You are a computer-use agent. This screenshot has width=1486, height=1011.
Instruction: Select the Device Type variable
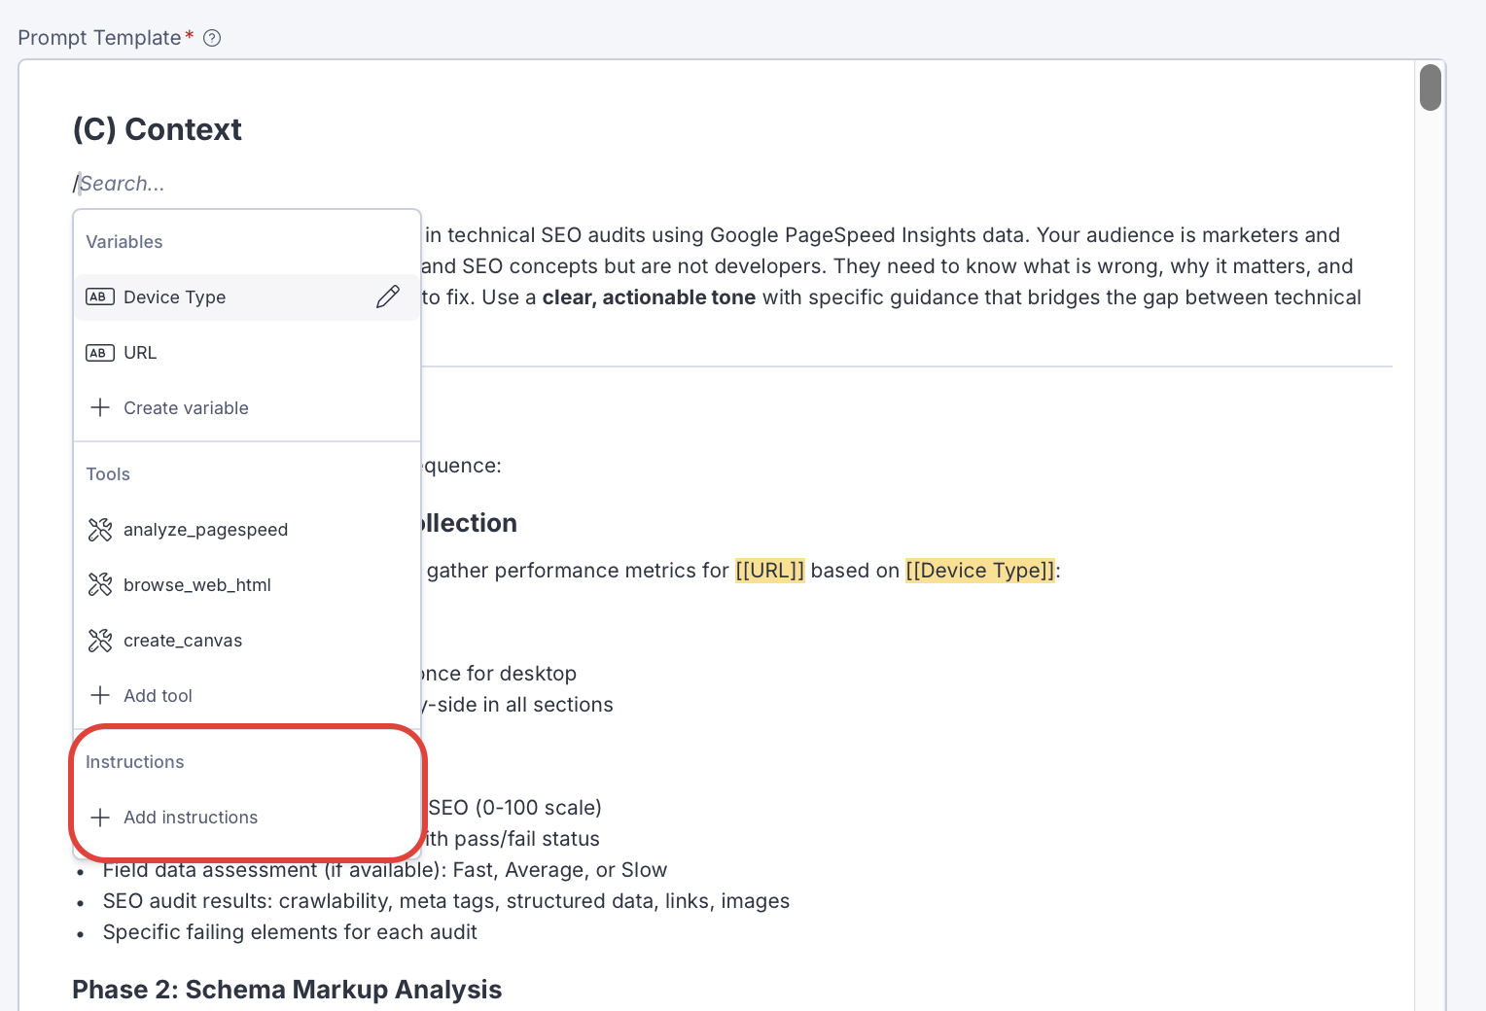pos(175,297)
